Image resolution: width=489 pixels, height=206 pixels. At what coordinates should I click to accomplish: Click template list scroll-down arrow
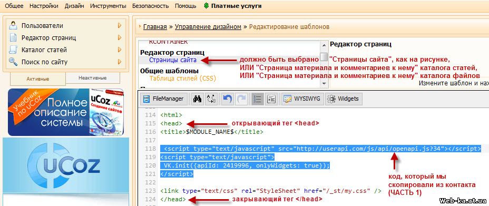click(324, 84)
